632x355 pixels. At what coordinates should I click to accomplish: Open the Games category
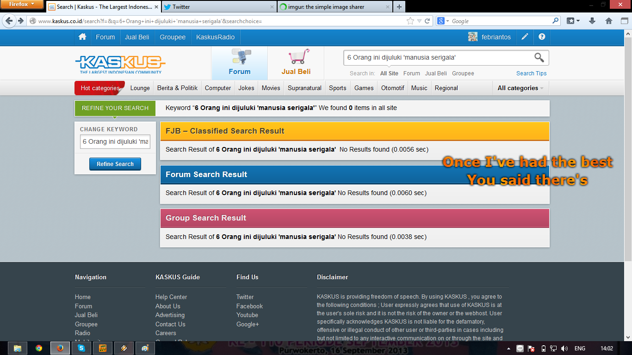(x=364, y=88)
